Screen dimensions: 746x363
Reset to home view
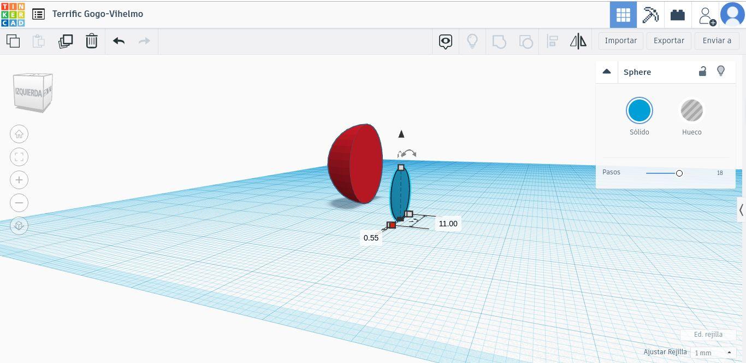19,134
